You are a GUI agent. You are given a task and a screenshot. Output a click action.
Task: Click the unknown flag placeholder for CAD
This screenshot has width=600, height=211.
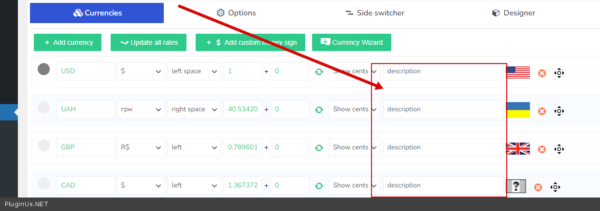pyautogui.click(x=516, y=186)
